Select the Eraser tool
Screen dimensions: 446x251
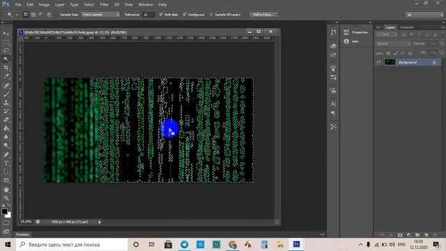[6, 120]
